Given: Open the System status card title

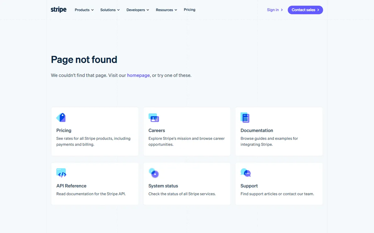Looking at the screenshot, I should click(x=163, y=186).
